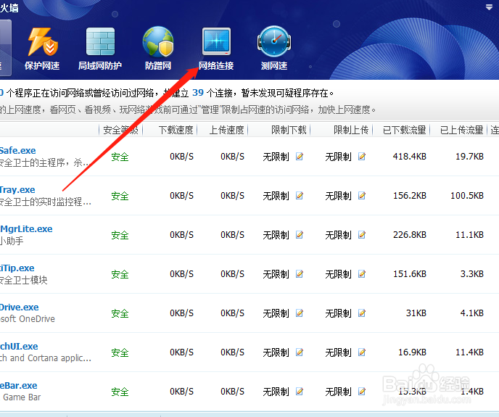Open the 局域网防护 LAN protection tool

tap(100, 49)
